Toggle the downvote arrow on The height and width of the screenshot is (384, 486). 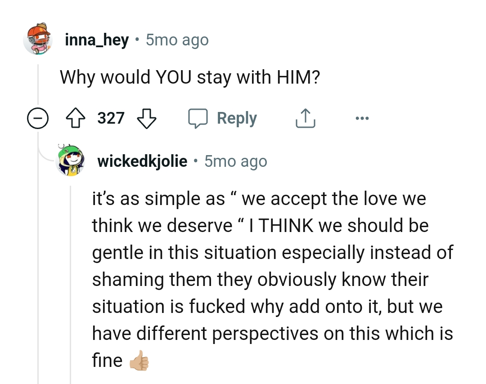[146, 118]
